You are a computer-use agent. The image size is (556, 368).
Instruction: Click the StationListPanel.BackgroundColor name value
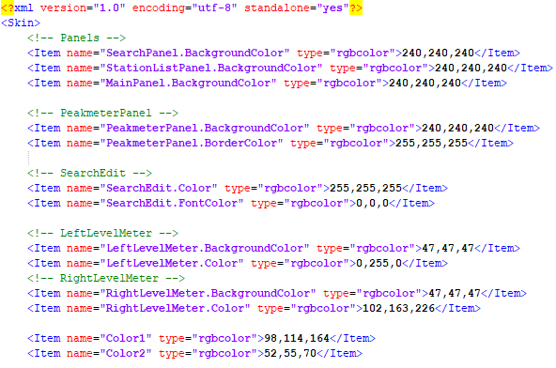211,68
